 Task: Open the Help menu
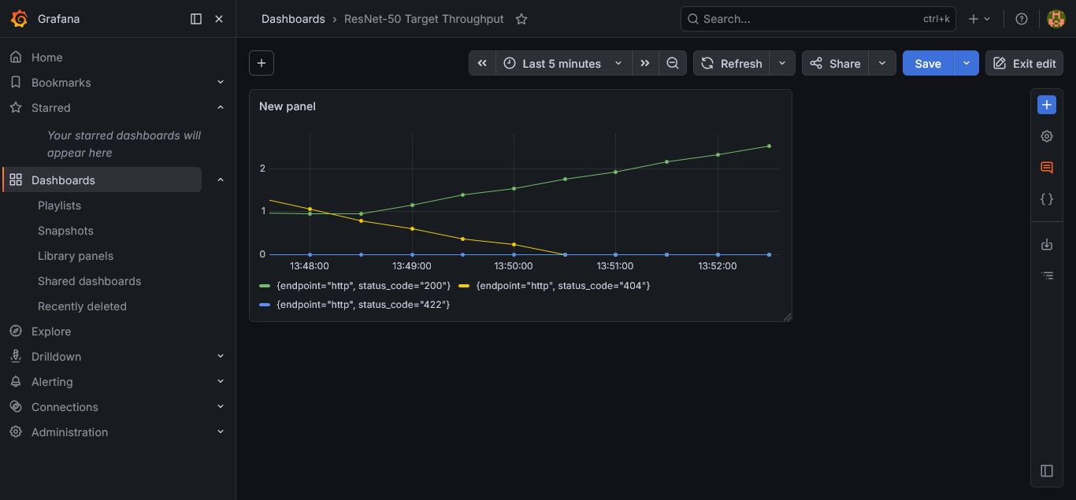[1022, 19]
